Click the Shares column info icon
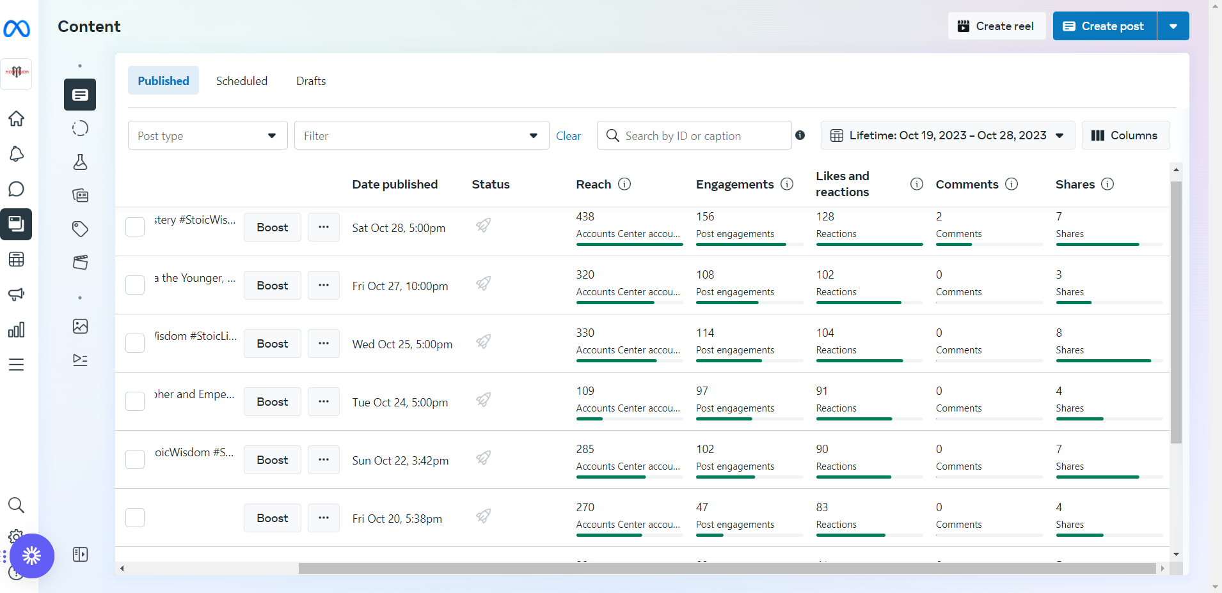1222x593 pixels. [1107, 184]
